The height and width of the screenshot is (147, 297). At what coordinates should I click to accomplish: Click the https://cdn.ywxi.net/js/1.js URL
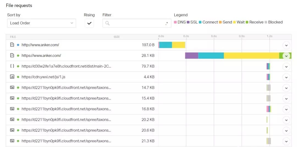43,77
